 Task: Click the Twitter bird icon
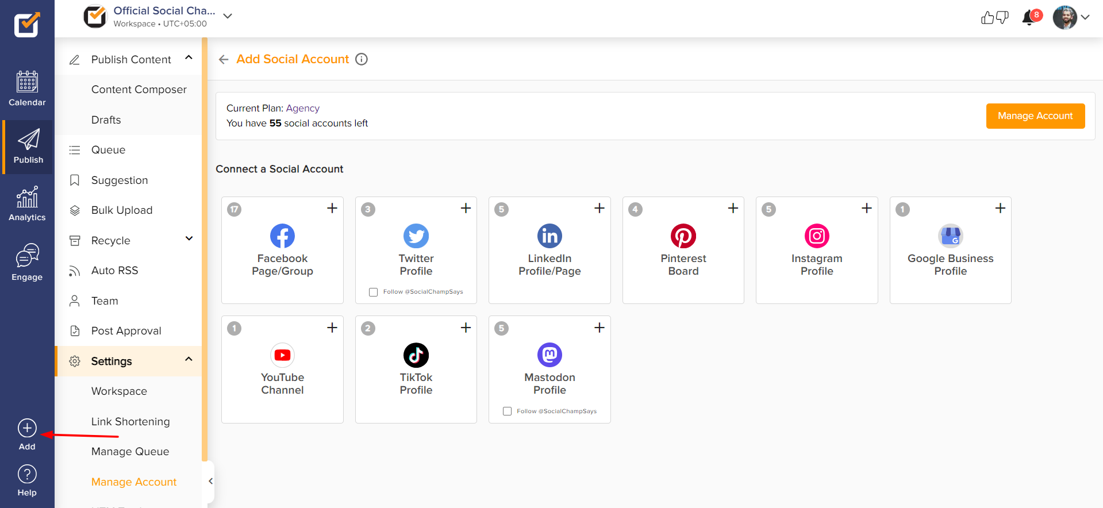click(x=416, y=236)
